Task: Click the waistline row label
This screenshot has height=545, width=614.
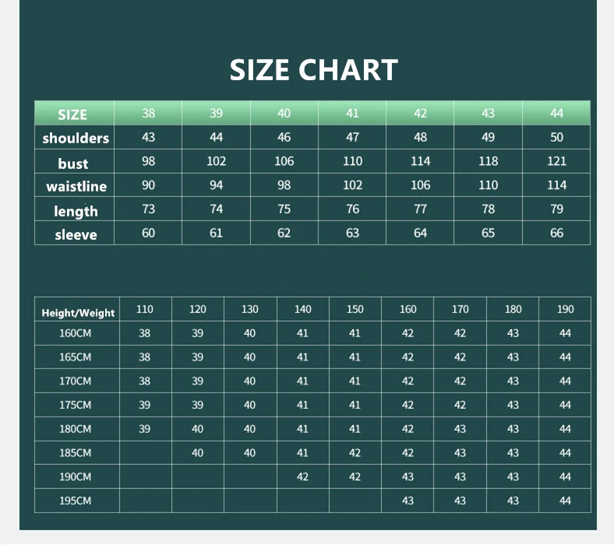Action: 76,187
